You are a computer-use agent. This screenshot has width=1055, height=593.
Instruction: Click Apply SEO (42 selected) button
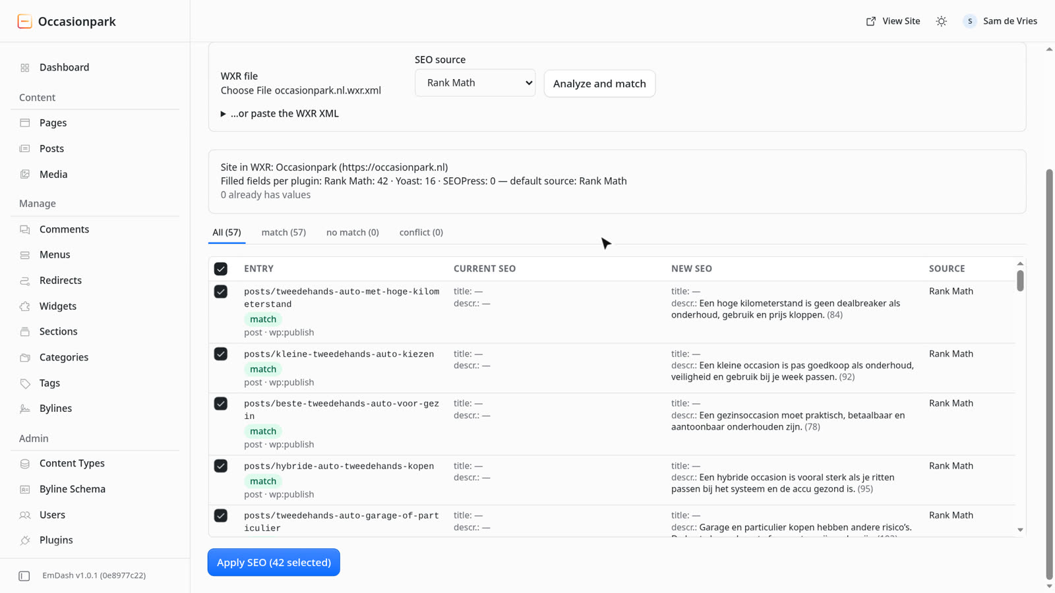tap(274, 563)
